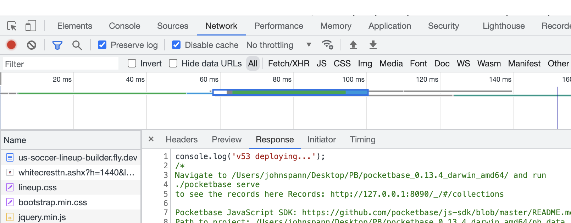
Task: Select the stylesheet icon for lineup.css
Action: 10,187
